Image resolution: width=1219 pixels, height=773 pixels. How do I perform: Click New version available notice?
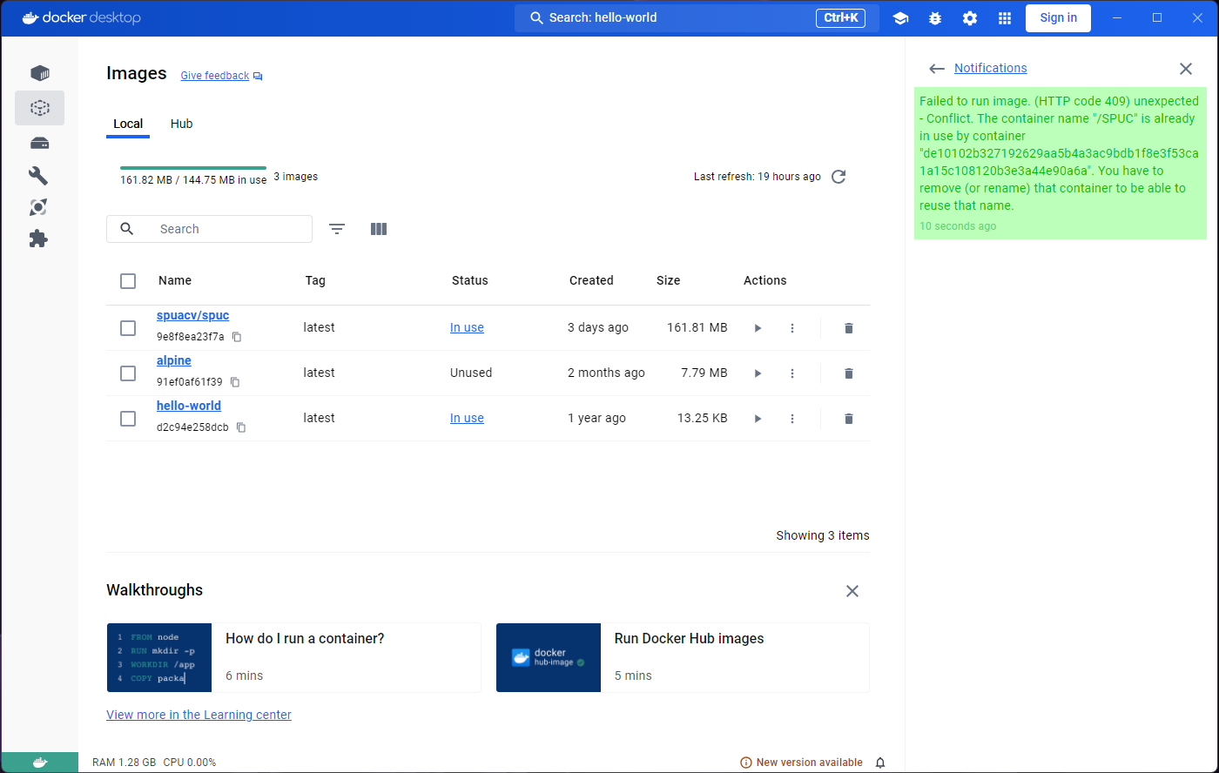click(x=801, y=763)
